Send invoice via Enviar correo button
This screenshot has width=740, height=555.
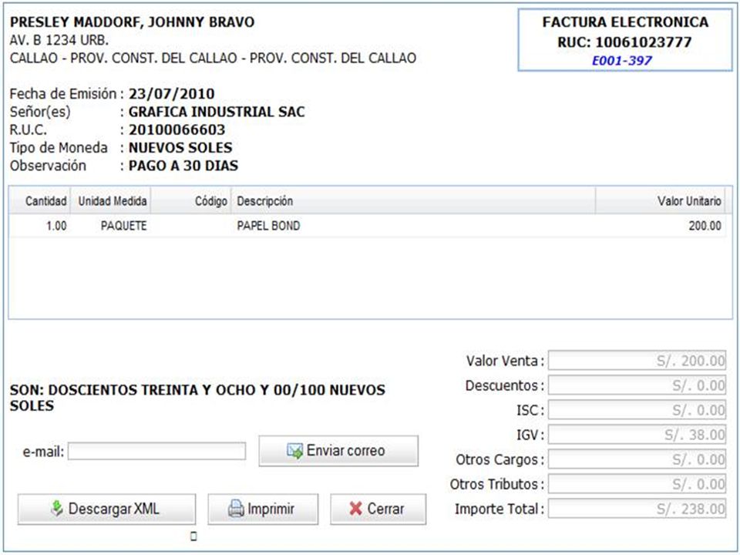tap(338, 451)
